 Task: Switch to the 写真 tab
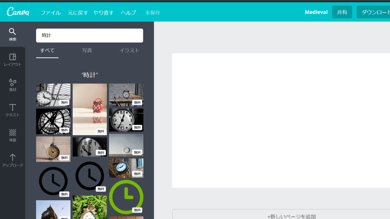tap(87, 51)
